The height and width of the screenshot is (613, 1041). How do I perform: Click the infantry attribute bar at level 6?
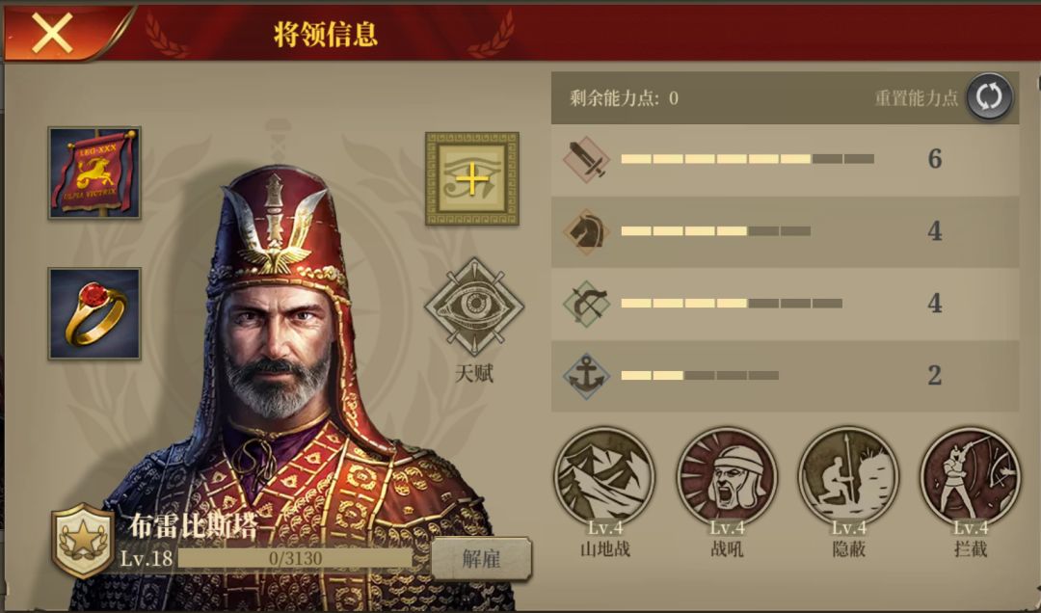click(748, 159)
